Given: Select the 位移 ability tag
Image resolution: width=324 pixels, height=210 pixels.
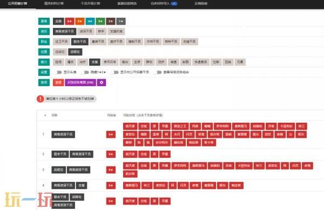Looking at the screenshot, I should tap(216, 62).
